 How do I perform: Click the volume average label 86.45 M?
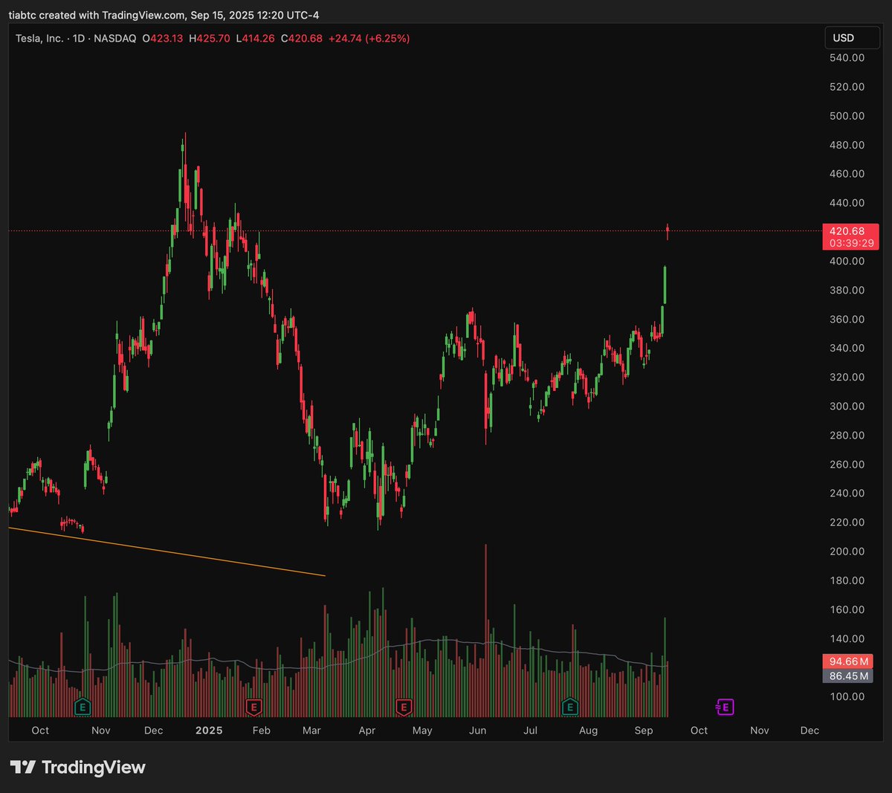[x=847, y=676]
